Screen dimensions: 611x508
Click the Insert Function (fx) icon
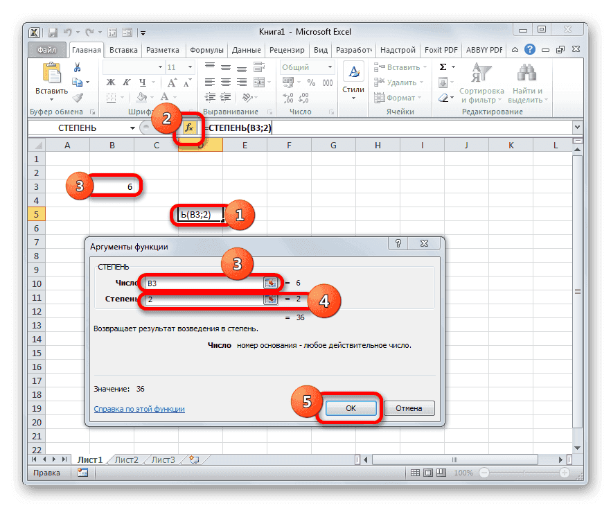point(190,128)
